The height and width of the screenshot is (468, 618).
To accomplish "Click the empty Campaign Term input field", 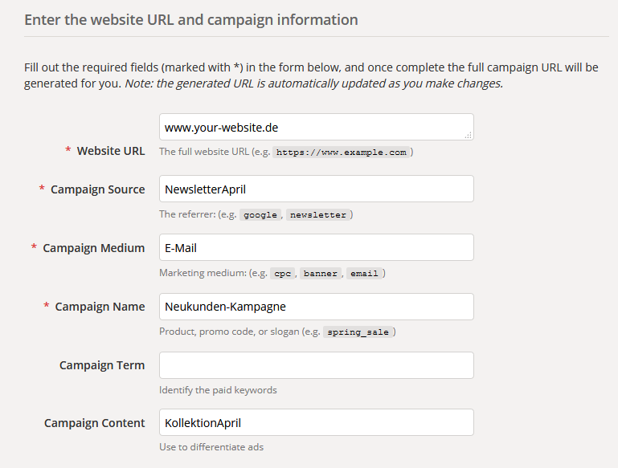I will pyautogui.click(x=316, y=365).
